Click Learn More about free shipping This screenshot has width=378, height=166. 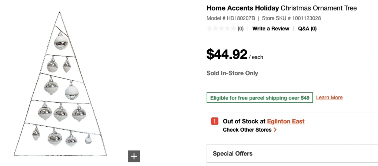coord(329,98)
